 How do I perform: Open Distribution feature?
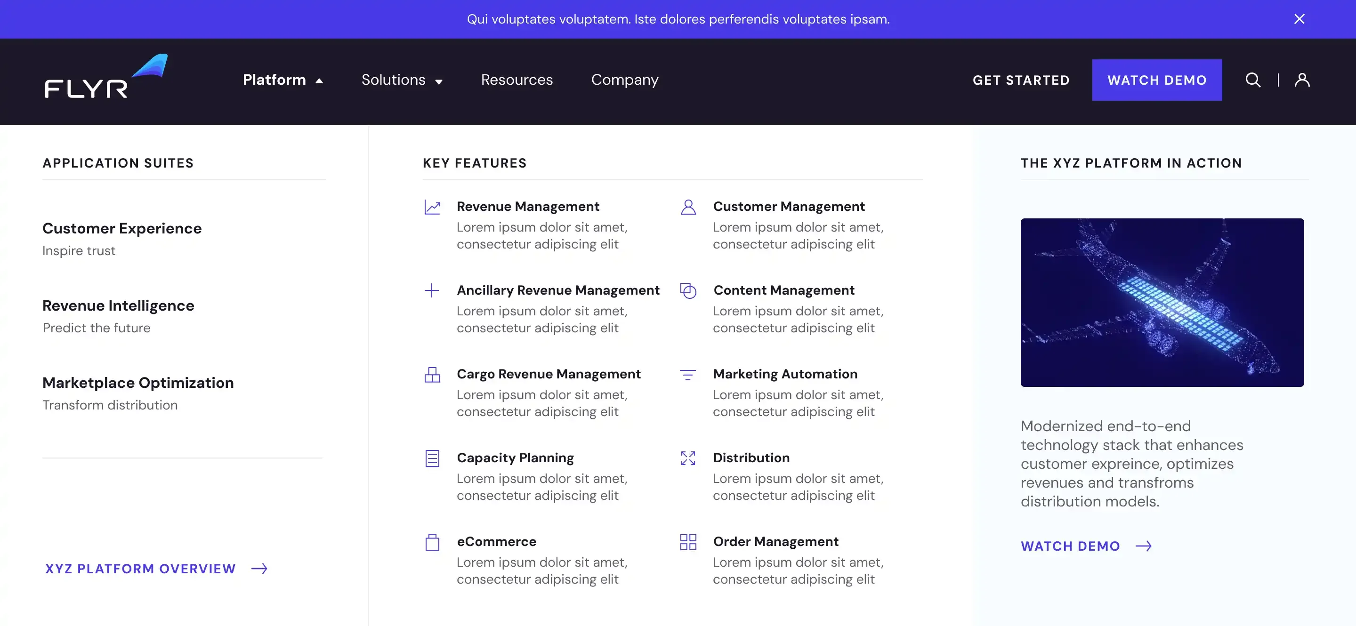point(751,457)
